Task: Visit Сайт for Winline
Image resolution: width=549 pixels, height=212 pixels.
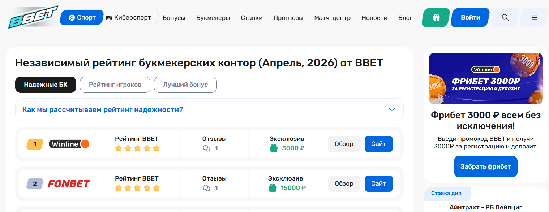Action: coord(379,144)
